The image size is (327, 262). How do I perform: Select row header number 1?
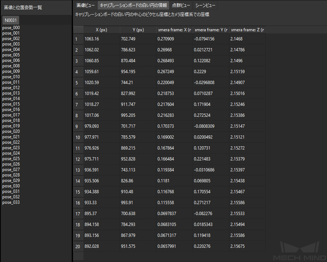click(78, 39)
